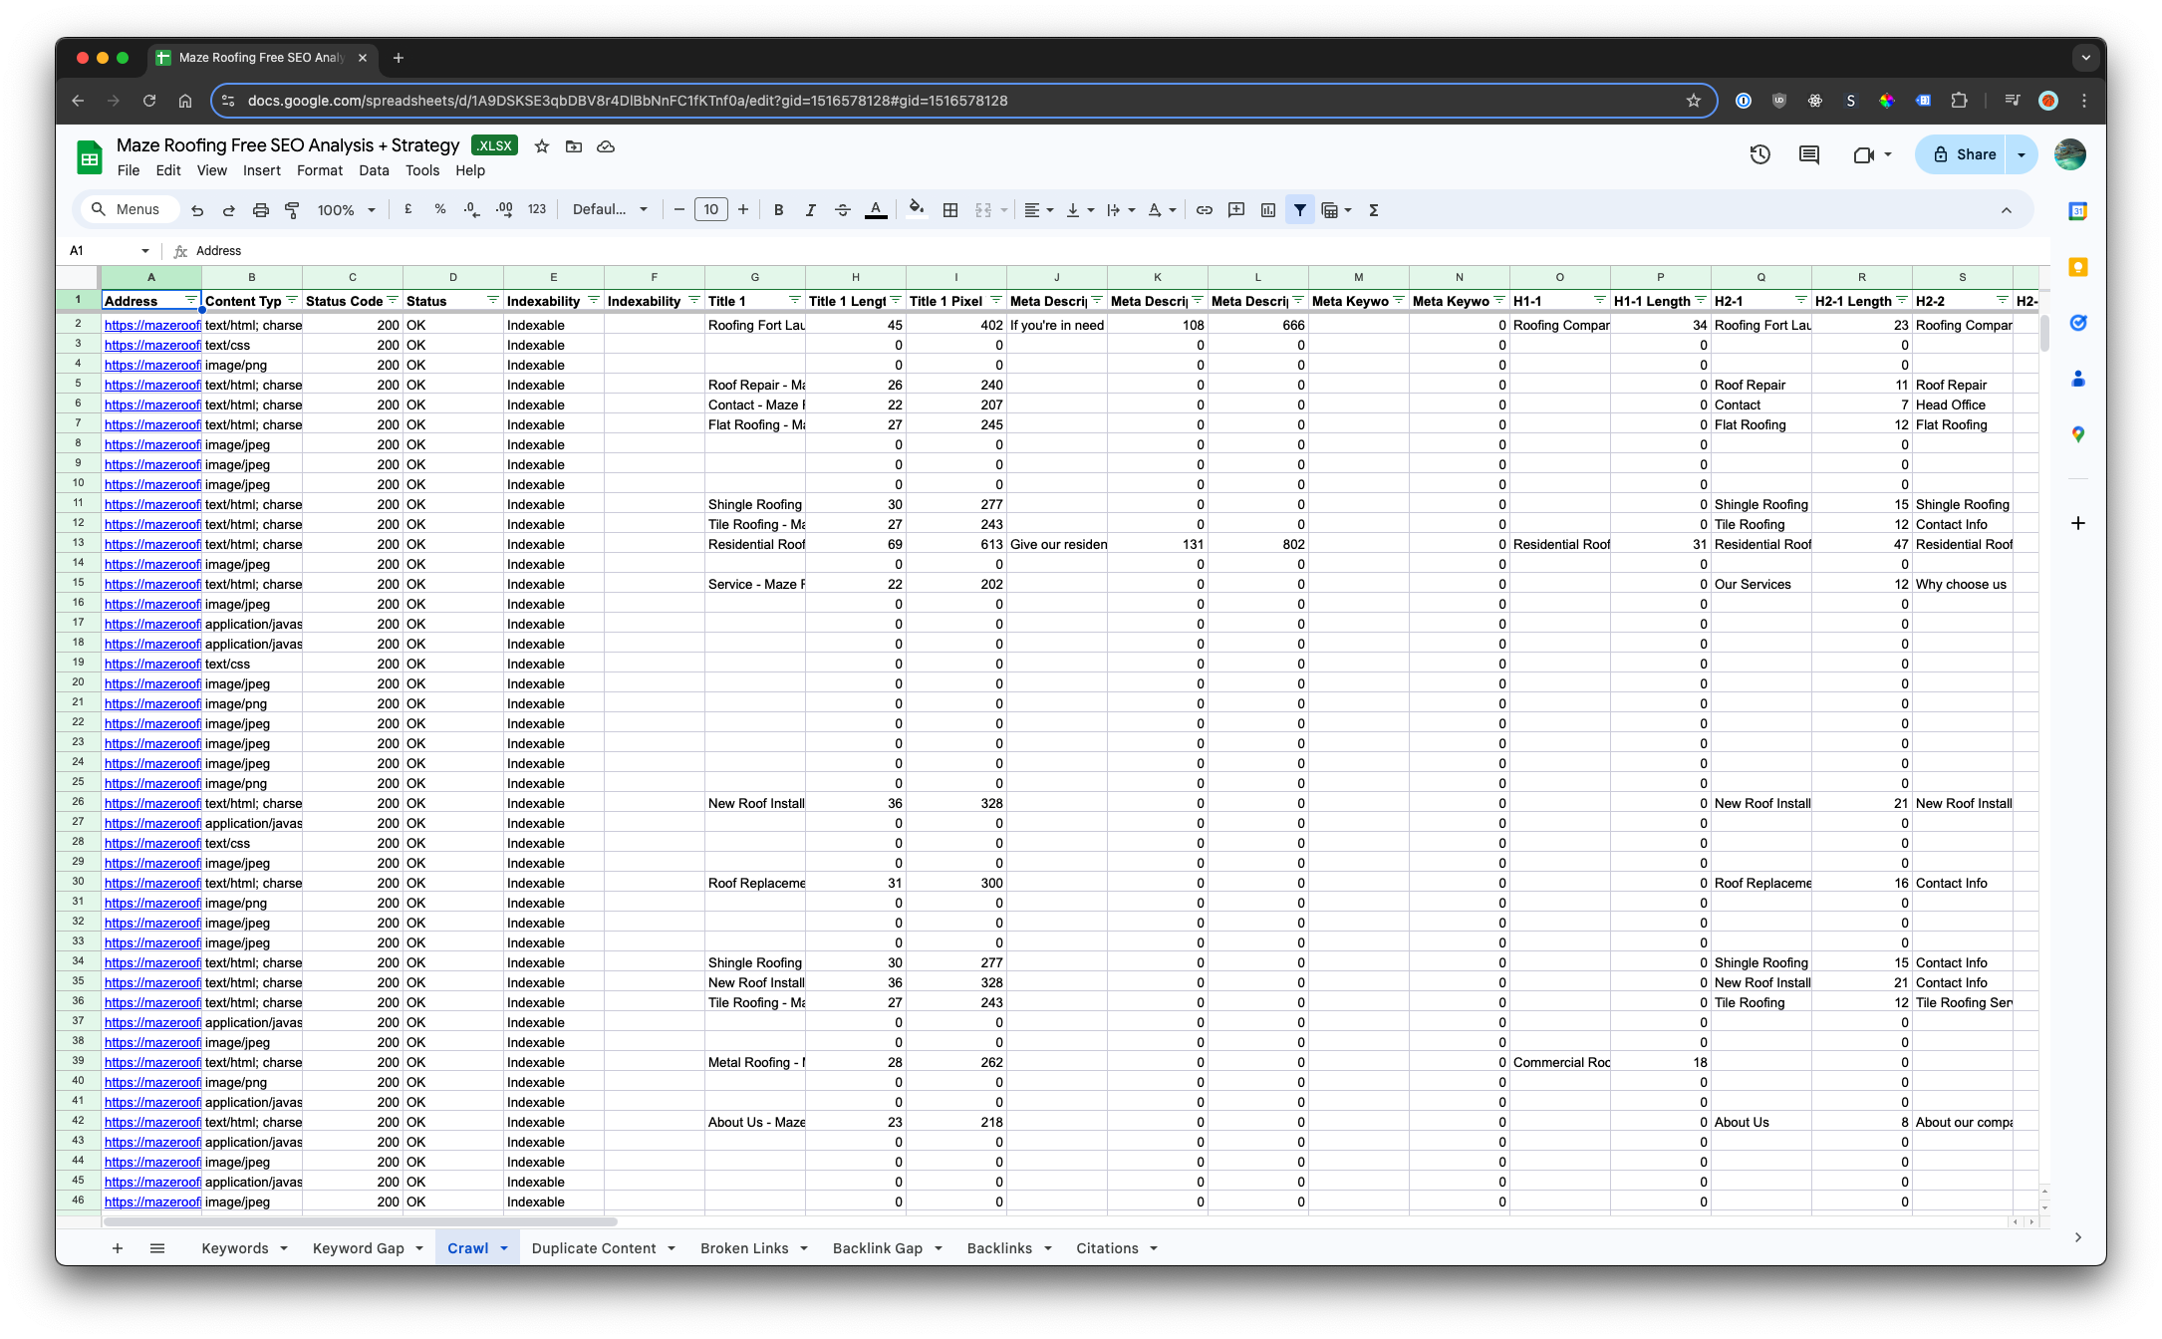This screenshot has height=1339, width=2162.
Task: Click the filter icon in the toolbar
Action: pyautogui.click(x=1300, y=208)
